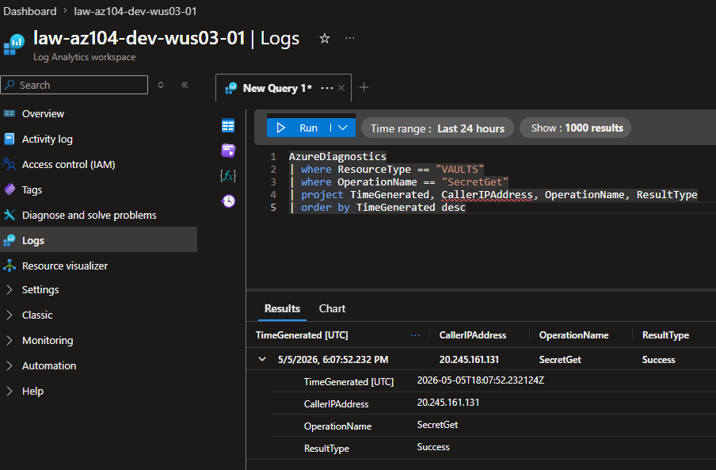Screen dimensions: 716x470
Task: Open the Queries panel icon
Action: 228,151
